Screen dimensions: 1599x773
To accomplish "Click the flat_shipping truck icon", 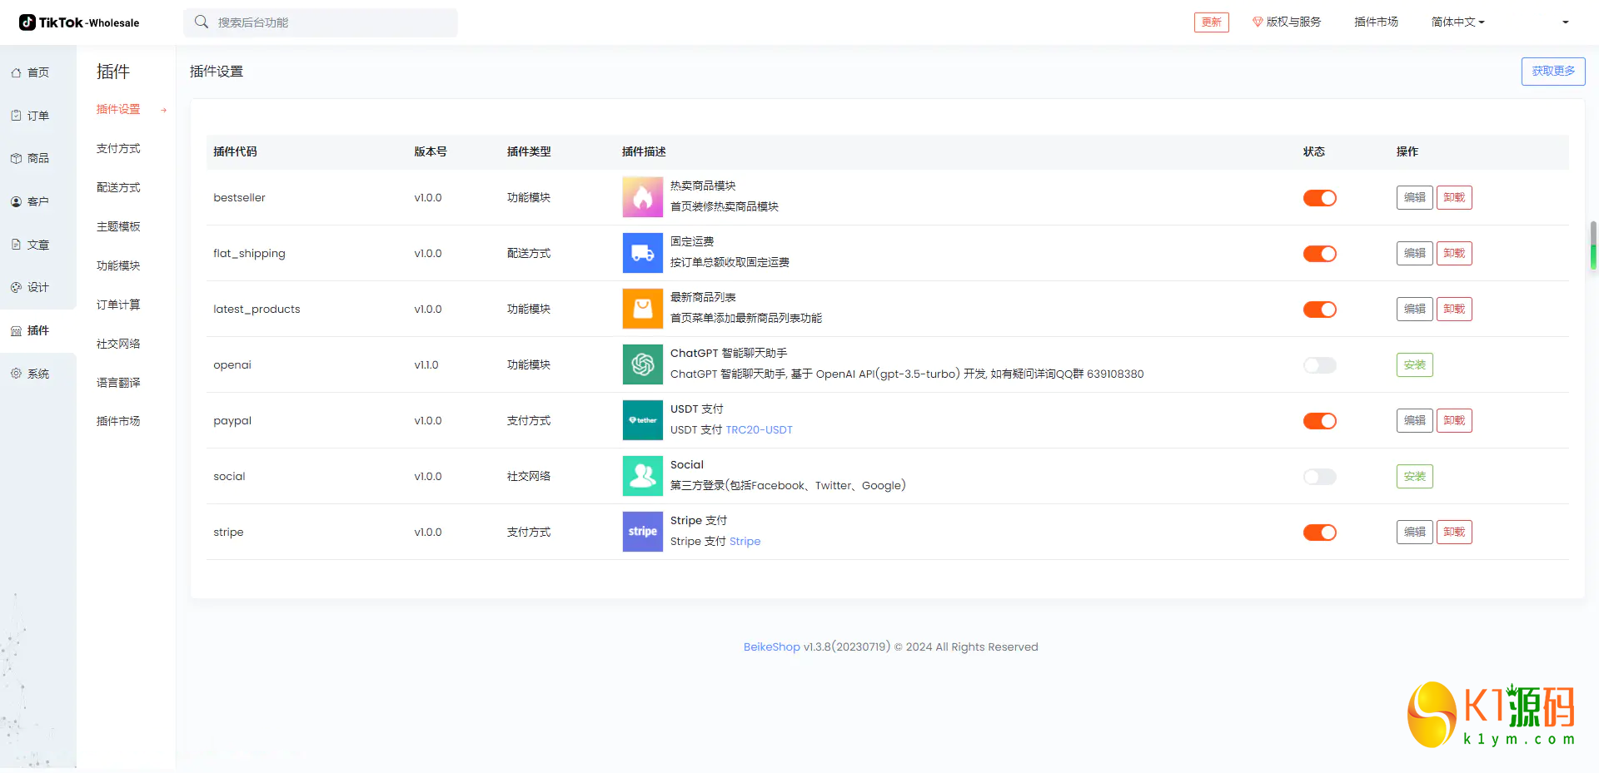I will (x=642, y=253).
